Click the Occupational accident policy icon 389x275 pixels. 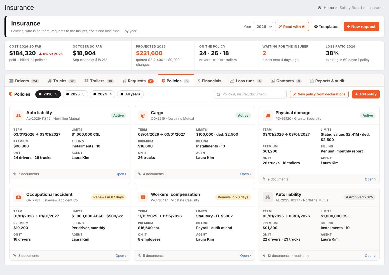coord(18,197)
